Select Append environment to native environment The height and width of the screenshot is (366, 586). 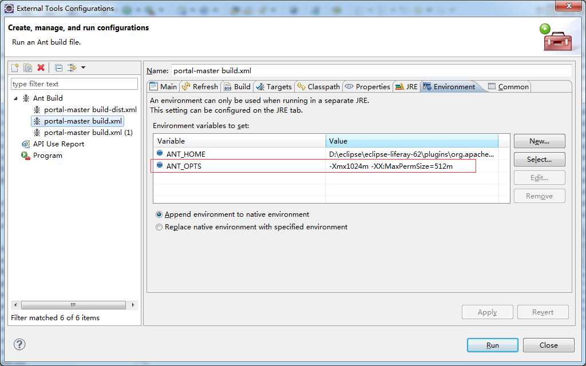click(x=159, y=214)
